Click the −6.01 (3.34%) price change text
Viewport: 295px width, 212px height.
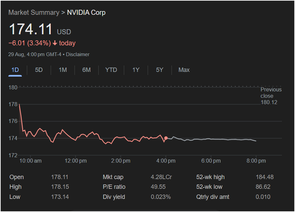pyautogui.click(x=30, y=43)
